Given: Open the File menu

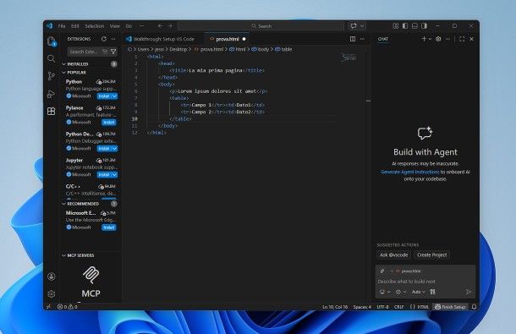Looking at the screenshot, I should click(62, 25).
